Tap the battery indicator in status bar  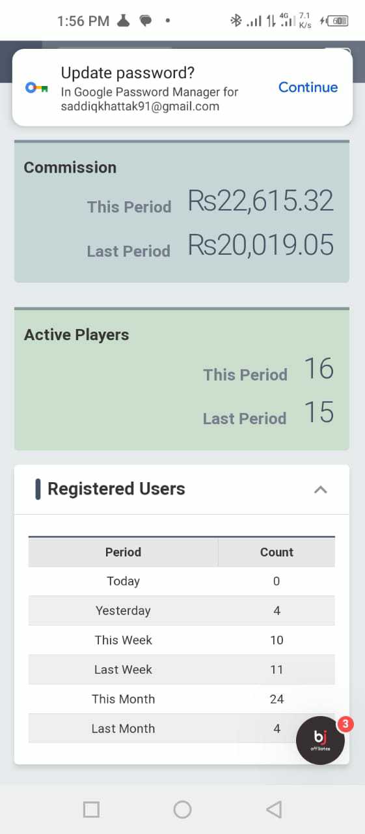(336, 21)
